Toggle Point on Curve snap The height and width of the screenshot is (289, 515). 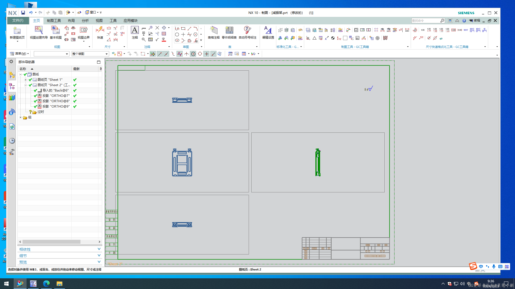pyautogui.click(x=213, y=54)
